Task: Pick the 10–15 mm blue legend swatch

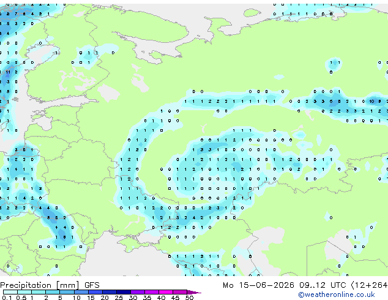Action: pyautogui.click(x=81, y=292)
